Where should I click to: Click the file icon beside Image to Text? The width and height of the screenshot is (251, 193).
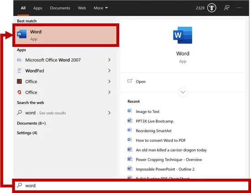coord(130,111)
